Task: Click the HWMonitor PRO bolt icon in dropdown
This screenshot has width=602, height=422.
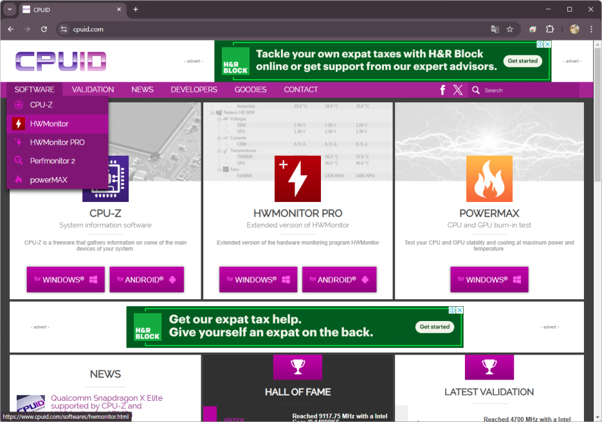Action: (19, 142)
